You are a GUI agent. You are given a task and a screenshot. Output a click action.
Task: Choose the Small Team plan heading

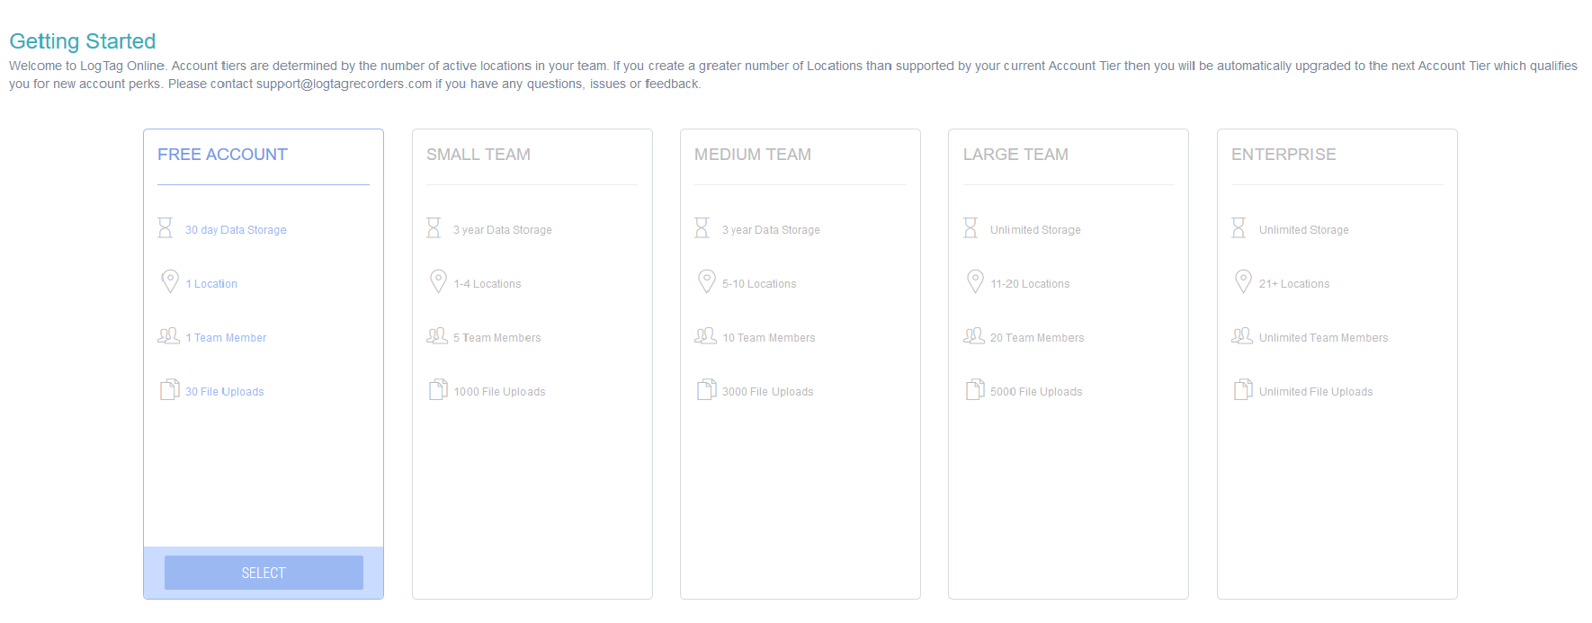pyautogui.click(x=478, y=155)
